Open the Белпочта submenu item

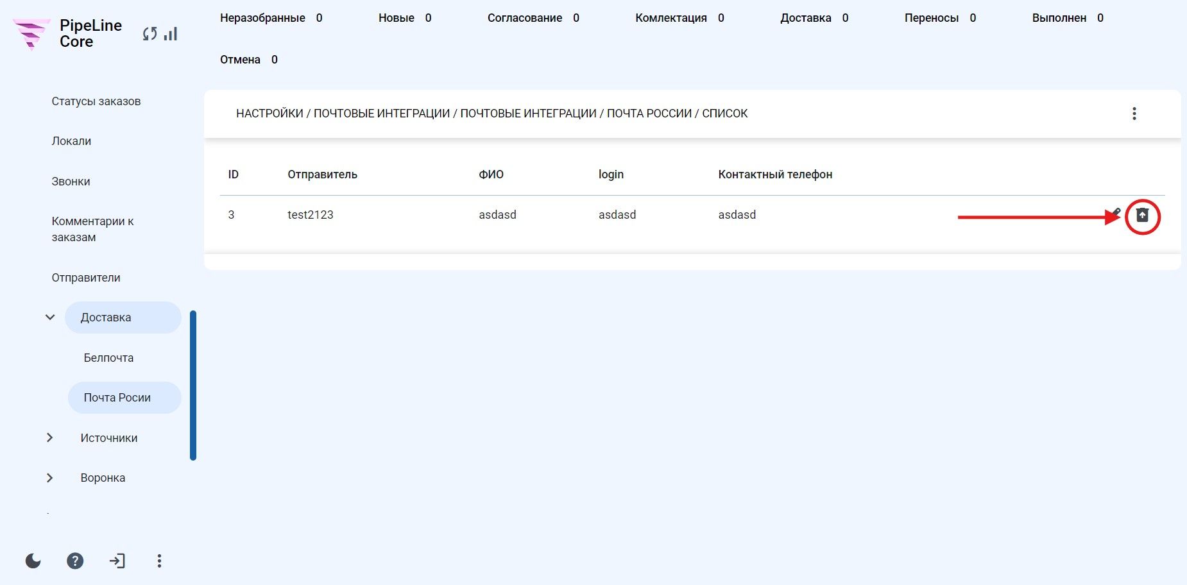(108, 358)
